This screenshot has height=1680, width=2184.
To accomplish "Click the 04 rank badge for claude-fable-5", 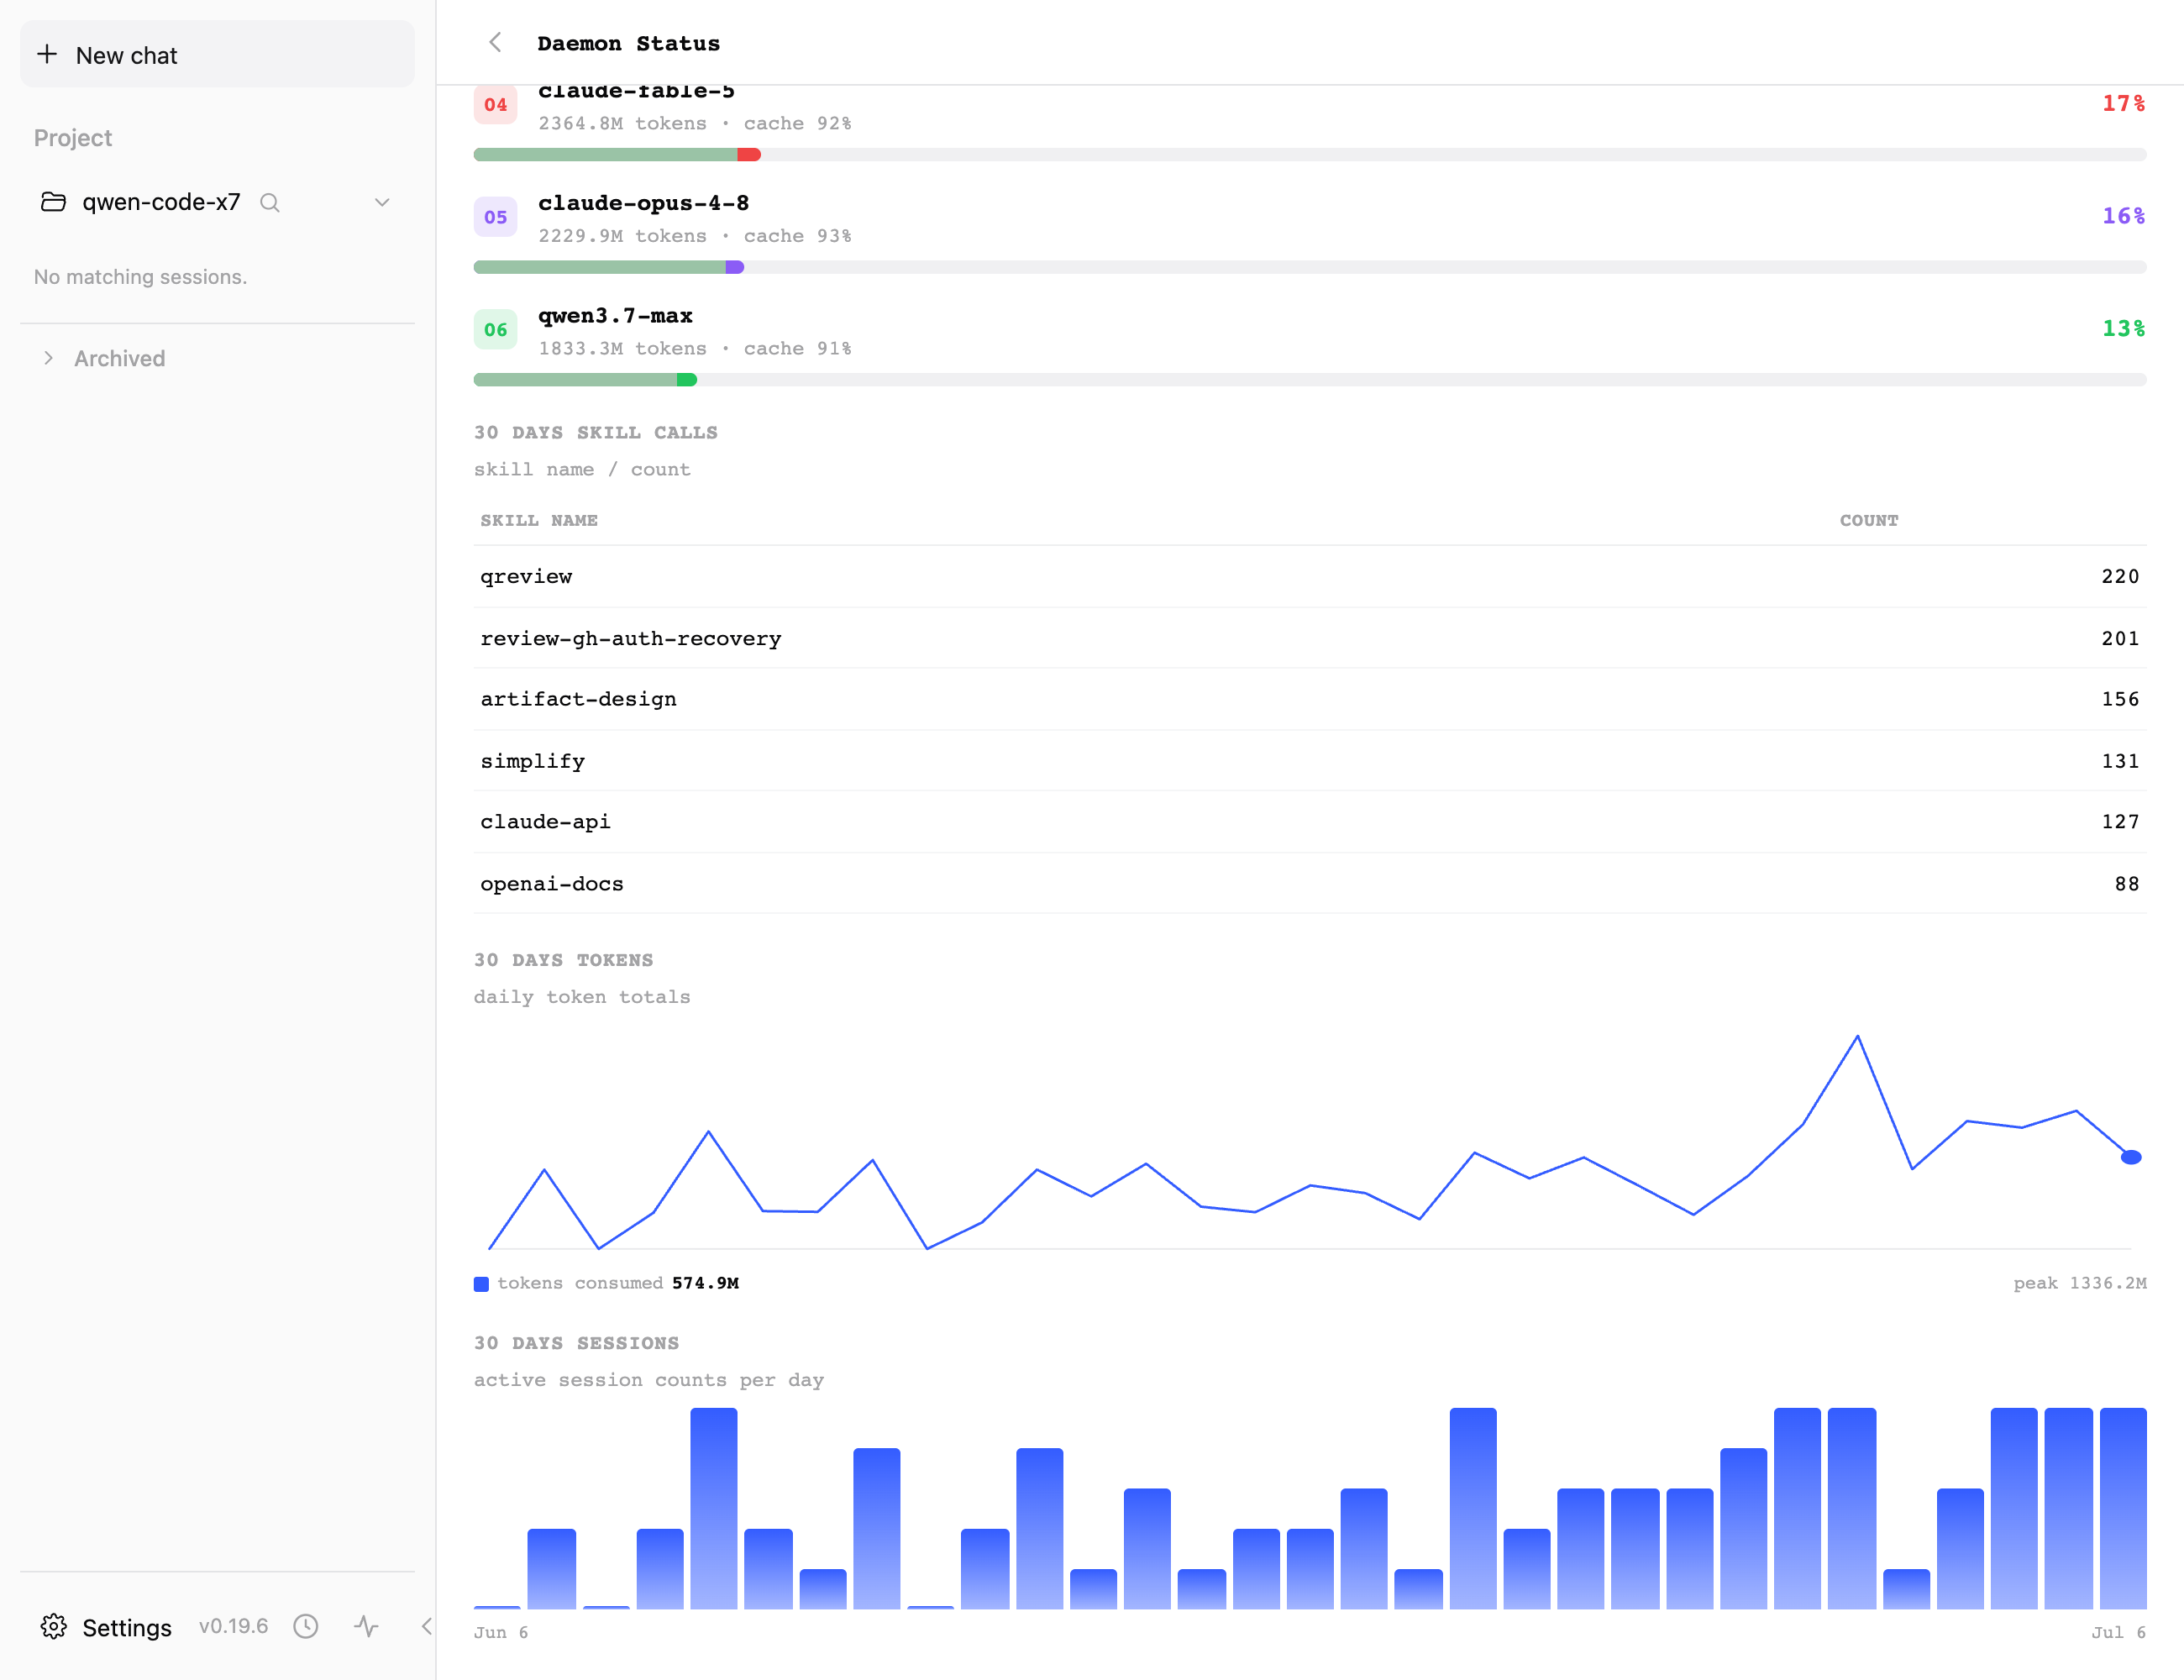I will pos(495,104).
